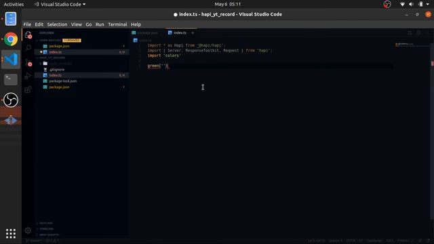434x244 pixels.
Task: Place cursor on the green('') code line
Action: 158,66
